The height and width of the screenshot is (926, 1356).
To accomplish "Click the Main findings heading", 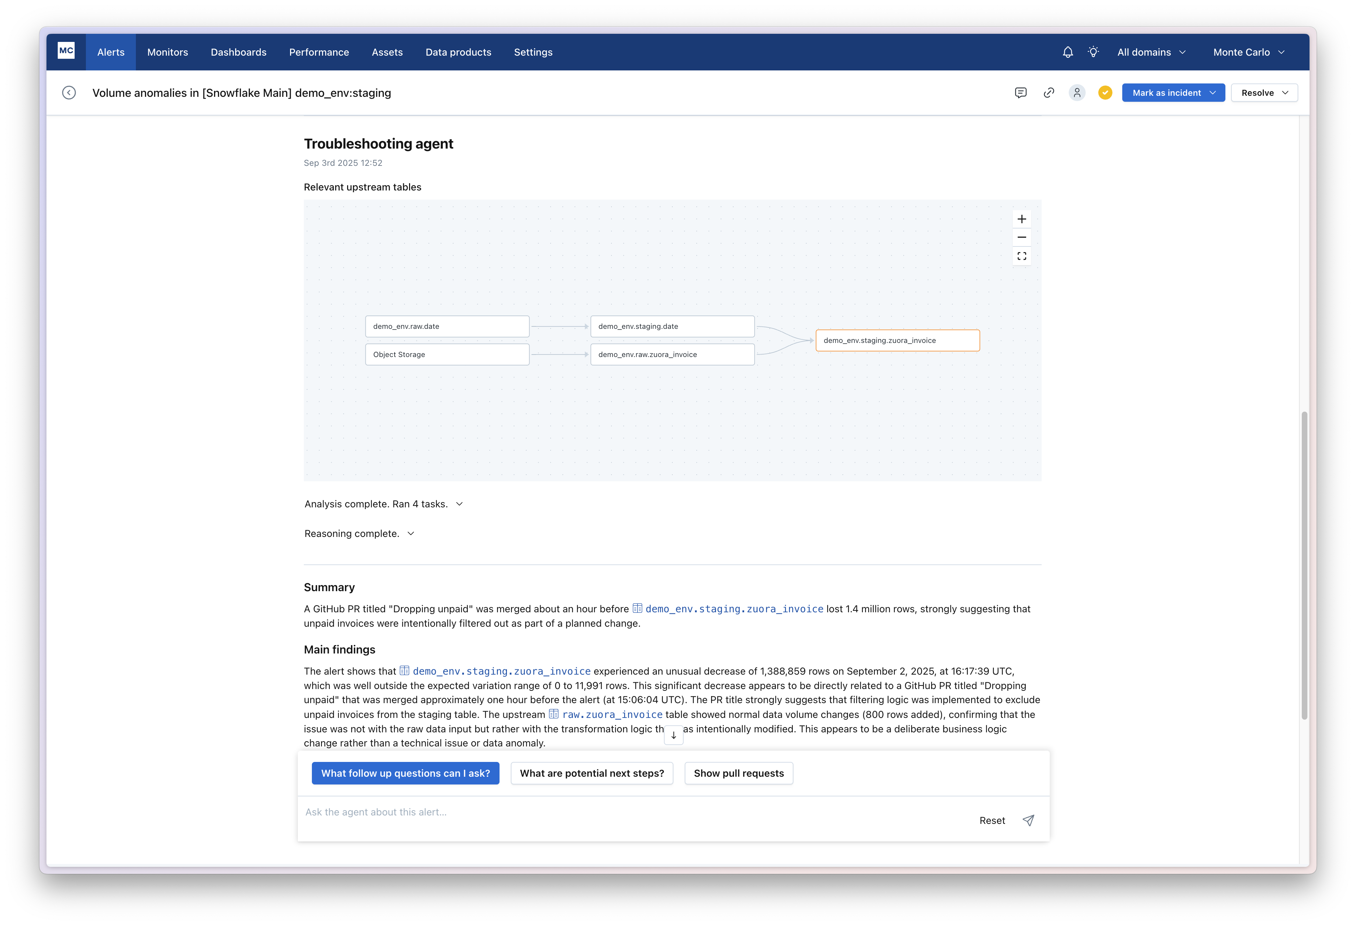I will point(340,649).
